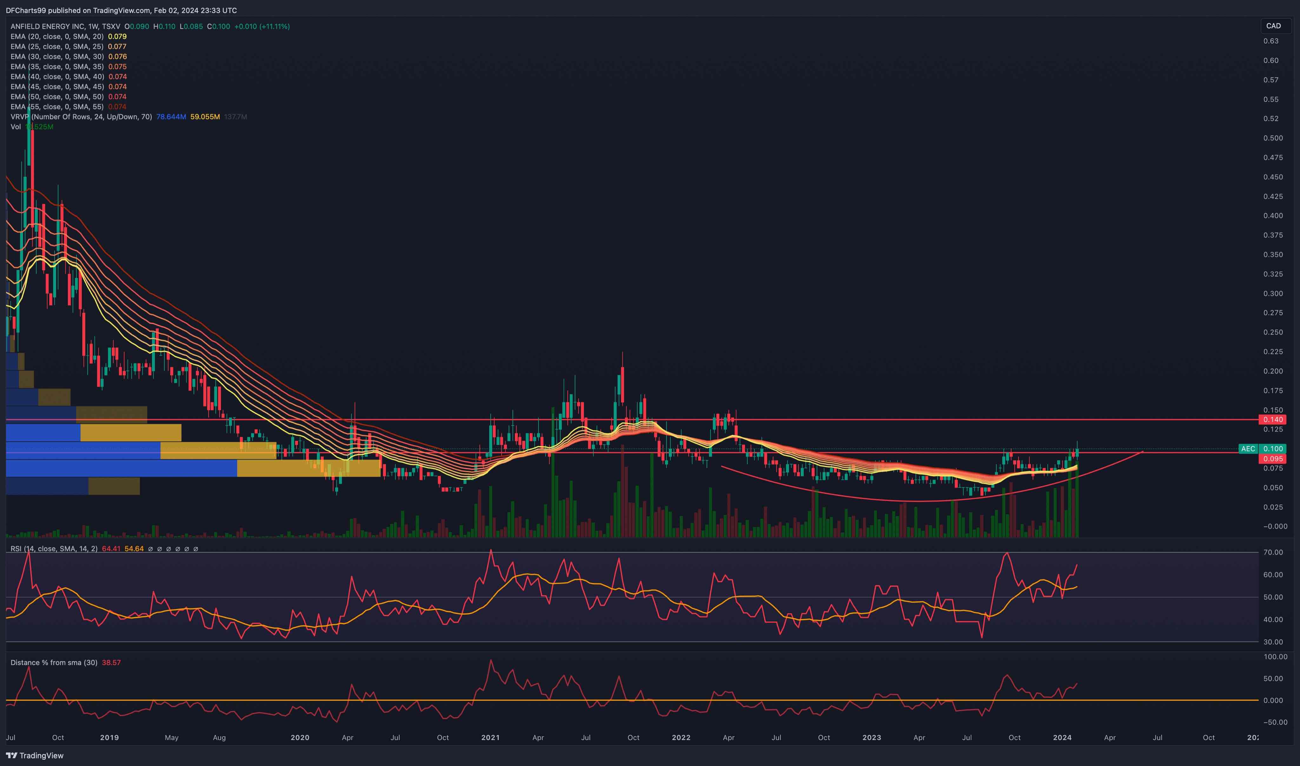Screen dimensions: 1300x766
Task: Click the 2021 label on time axis
Action: [490, 737]
